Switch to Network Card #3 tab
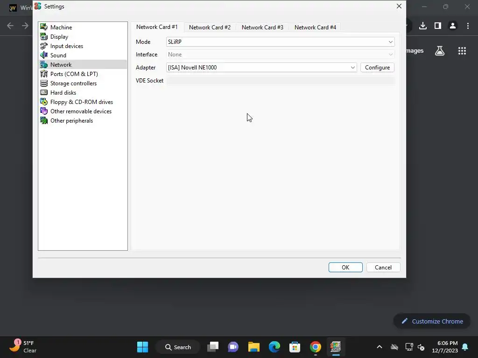The image size is (478, 358). point(262,28)
